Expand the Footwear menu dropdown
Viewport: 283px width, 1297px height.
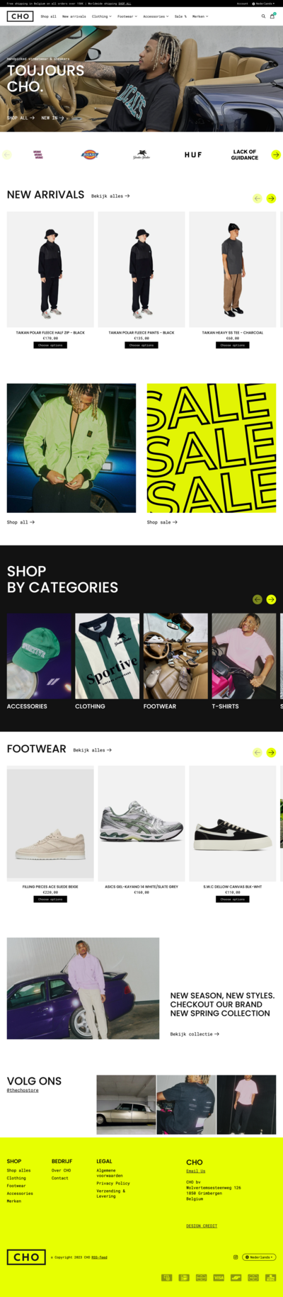click(x=127, y=16)
